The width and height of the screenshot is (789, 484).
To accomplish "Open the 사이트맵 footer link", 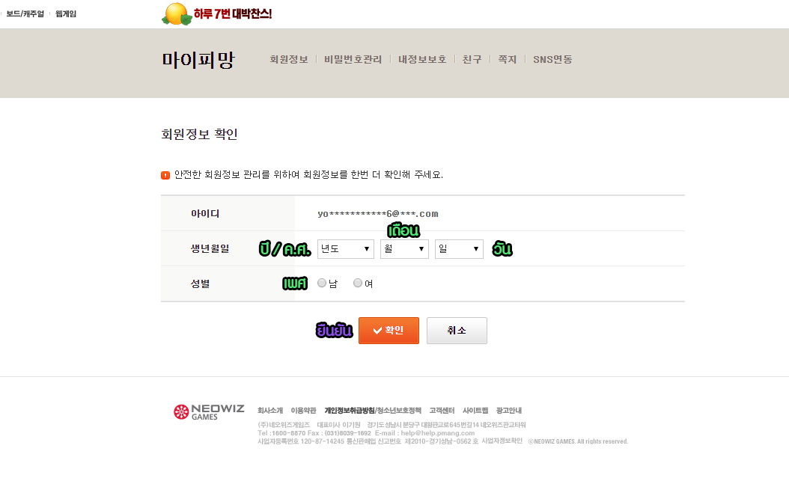I will pos(475,411).
